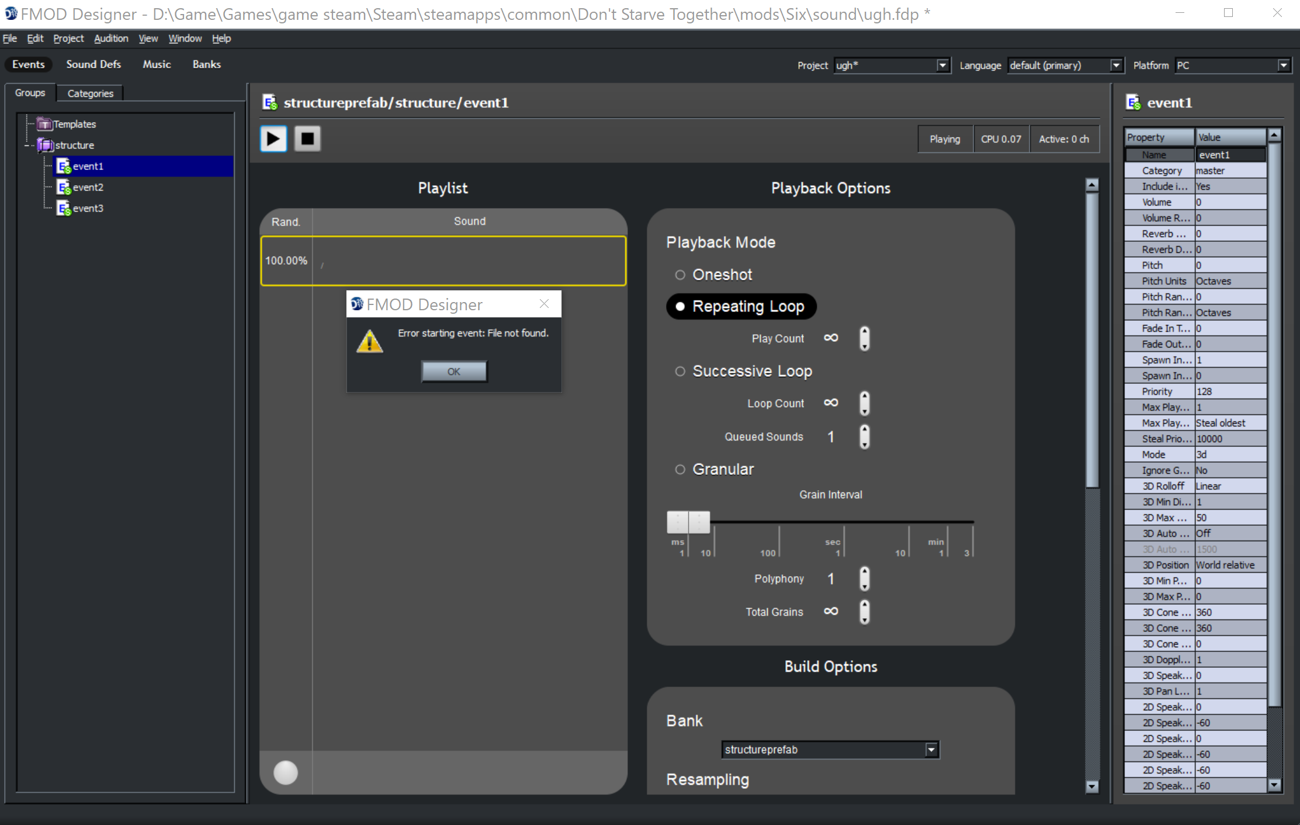The width and height of the screenshot is (1300, 825).
Task: Click the Grain Interval slider handle
Action: [688, 522]
